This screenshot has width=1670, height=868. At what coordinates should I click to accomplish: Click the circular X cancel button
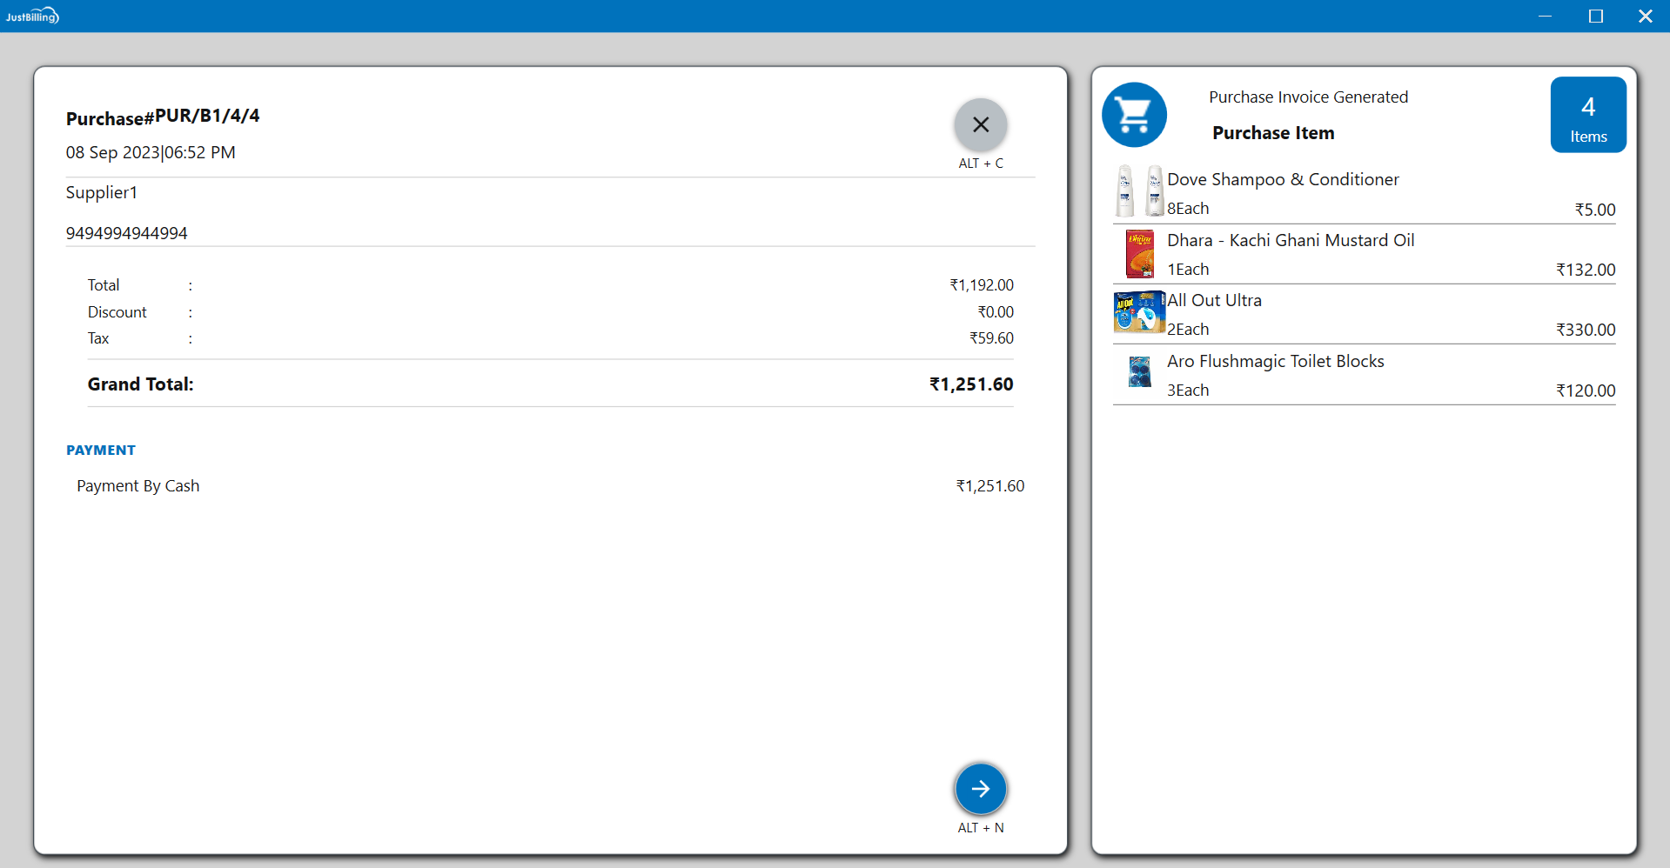[980, 125]
